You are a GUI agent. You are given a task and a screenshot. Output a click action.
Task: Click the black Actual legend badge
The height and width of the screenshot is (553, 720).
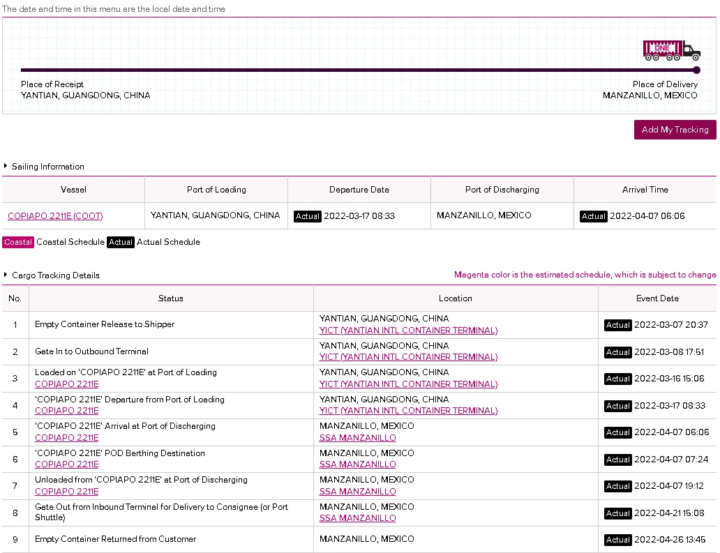click(x=120, y=242)
